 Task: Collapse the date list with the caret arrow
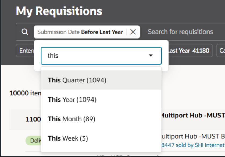click(x=151, y=55)
